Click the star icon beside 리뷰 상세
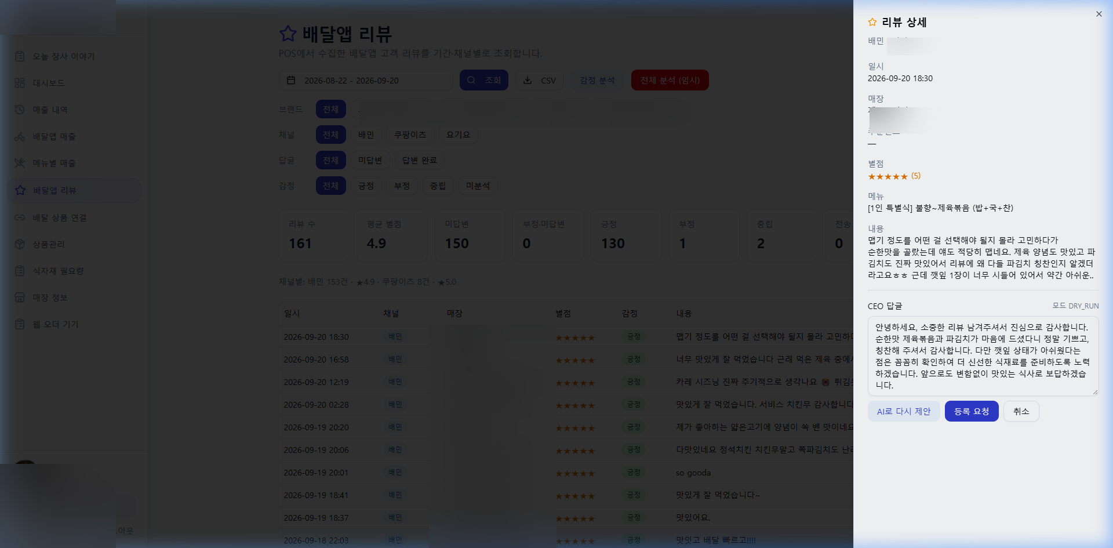 click(x=872, y=22)
